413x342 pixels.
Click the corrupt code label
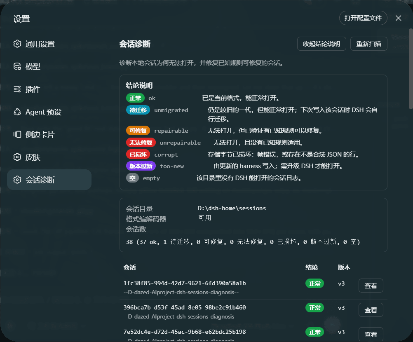click(166, 155)
